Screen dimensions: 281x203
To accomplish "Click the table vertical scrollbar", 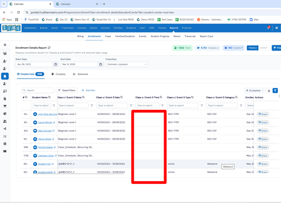I will (x=279, y=96).
